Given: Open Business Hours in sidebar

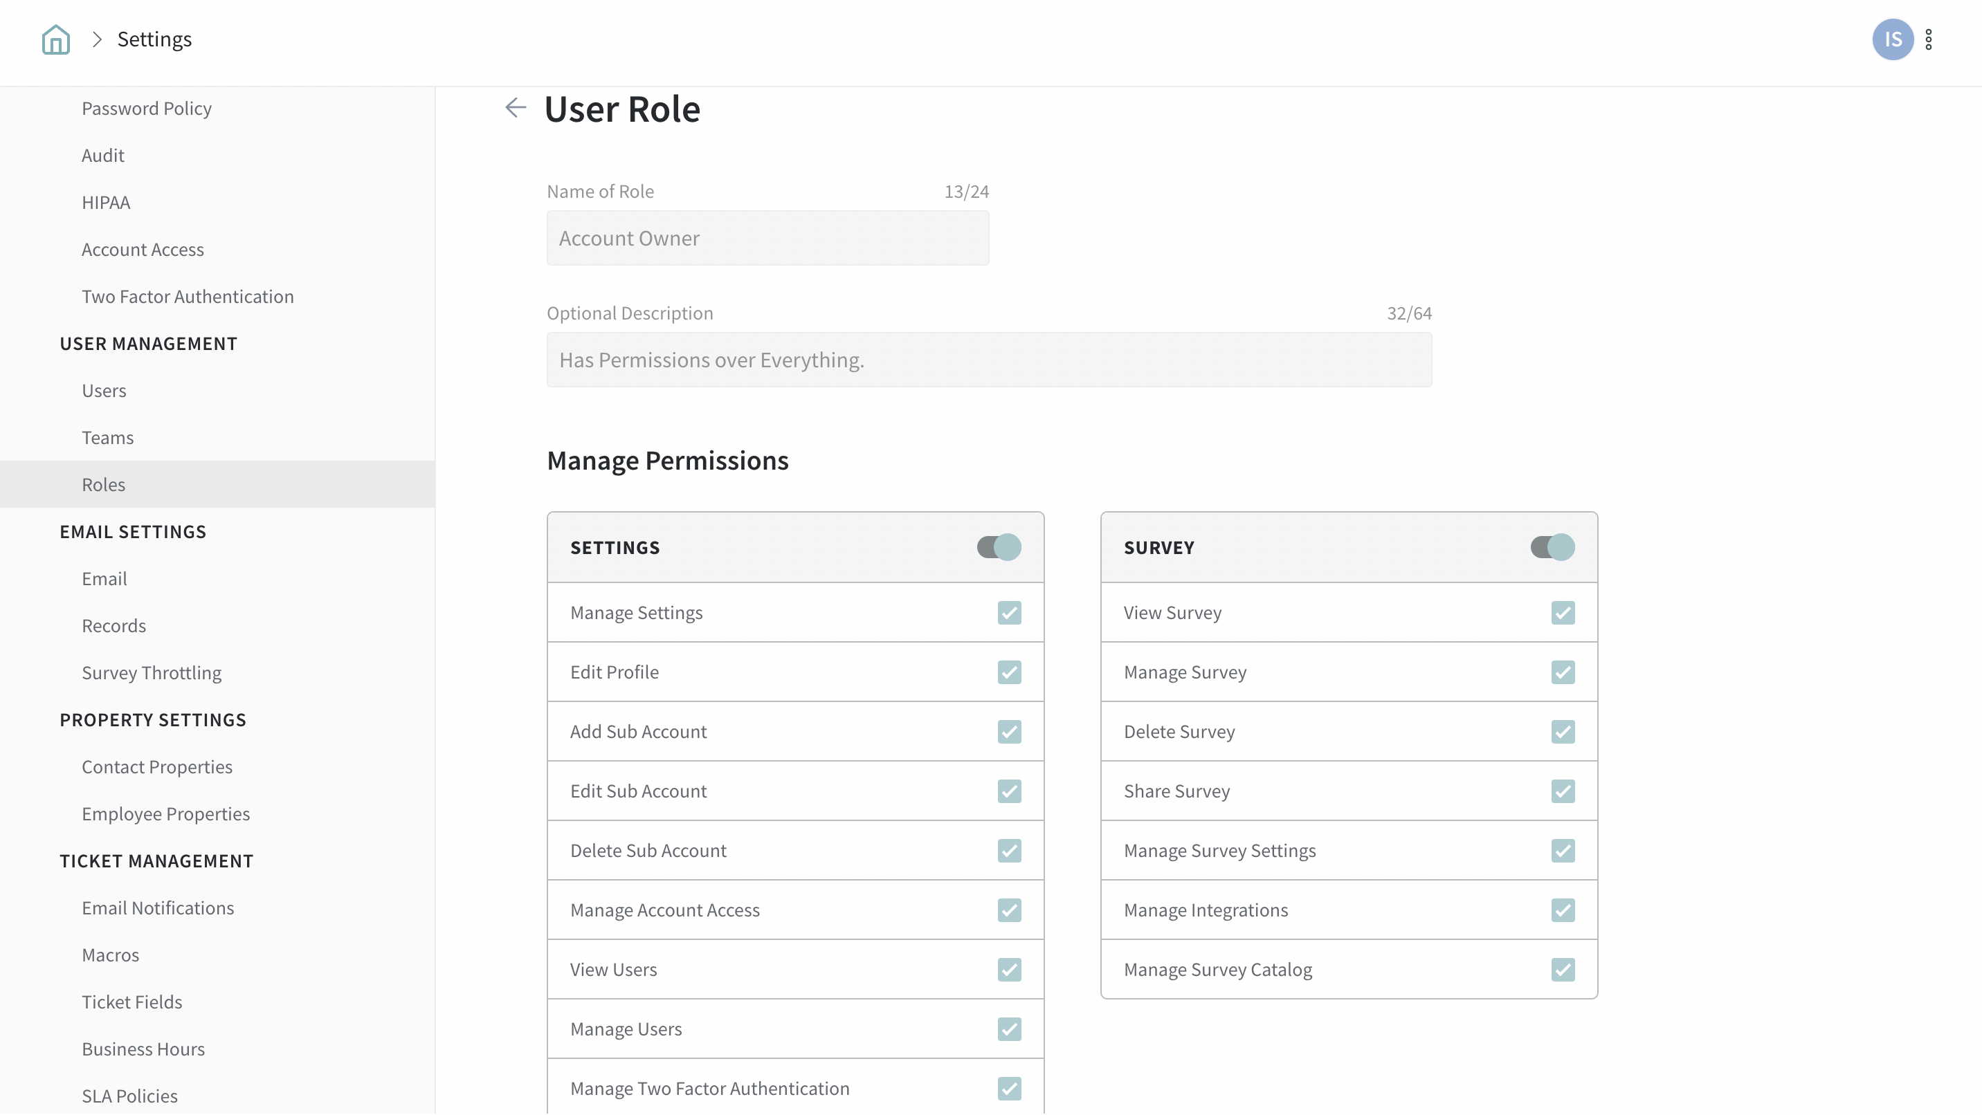Looking at the screenshot, I should 143,1050.
